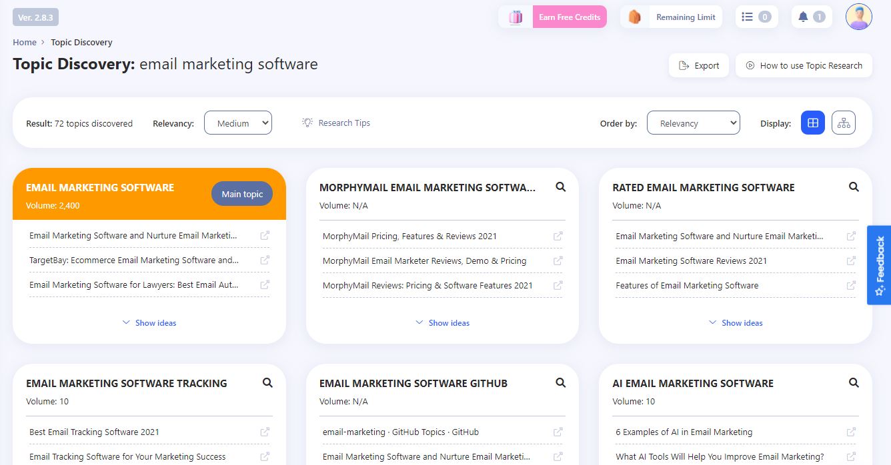View Research Tips
Viewport: 891px width, 465px height.
(337, 123)
